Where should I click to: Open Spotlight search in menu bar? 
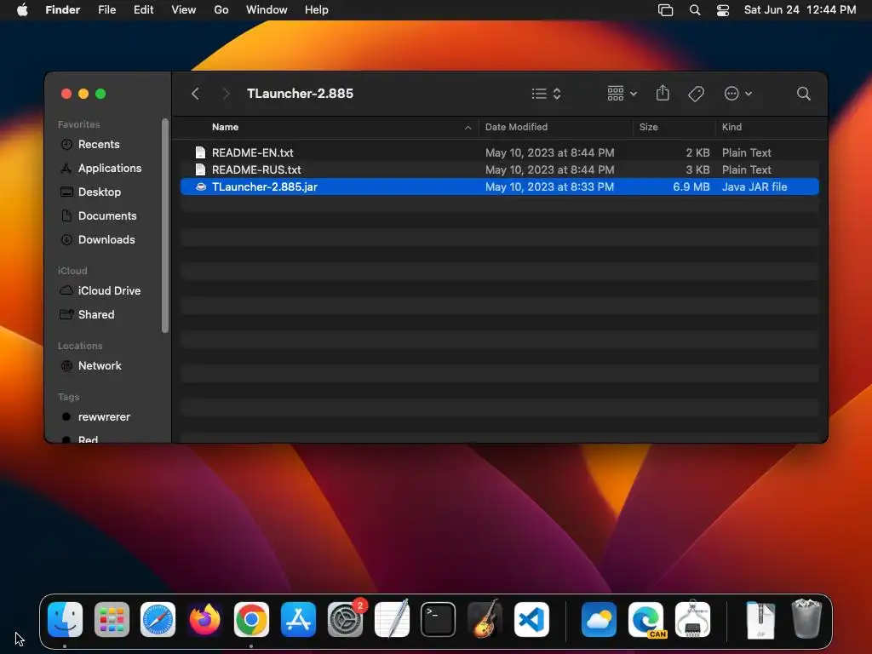click(x=695, y=10)
